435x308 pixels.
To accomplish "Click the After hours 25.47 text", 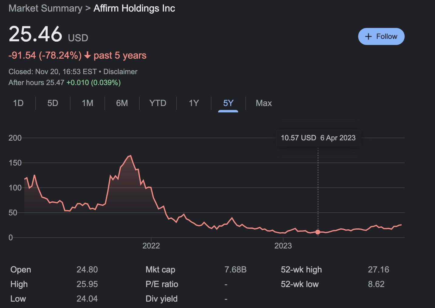I will 36,83.
